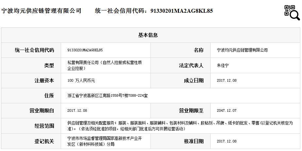The width and height of the screenshot is (302, 151).
Task: Click the 基本信息 section header
Action: [148, 35]
